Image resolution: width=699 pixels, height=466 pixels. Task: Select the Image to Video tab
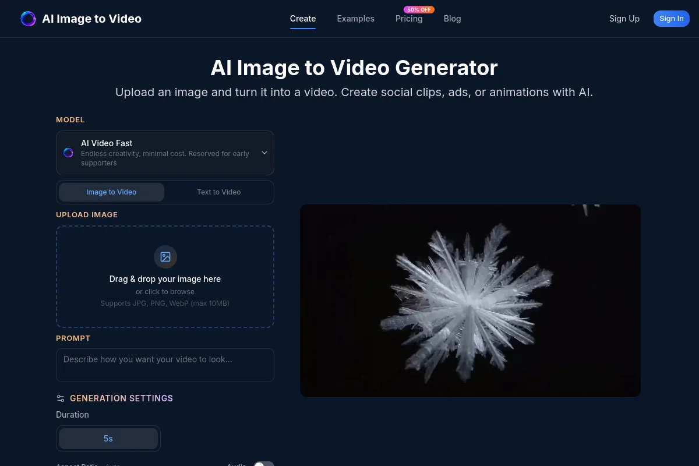tap(111, 192)
